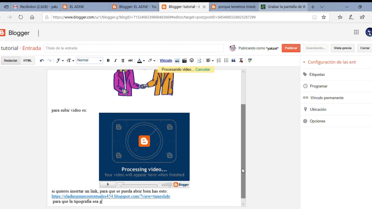Toggle italic formatting
Screen dimensions: 372x209
point(115,60)
